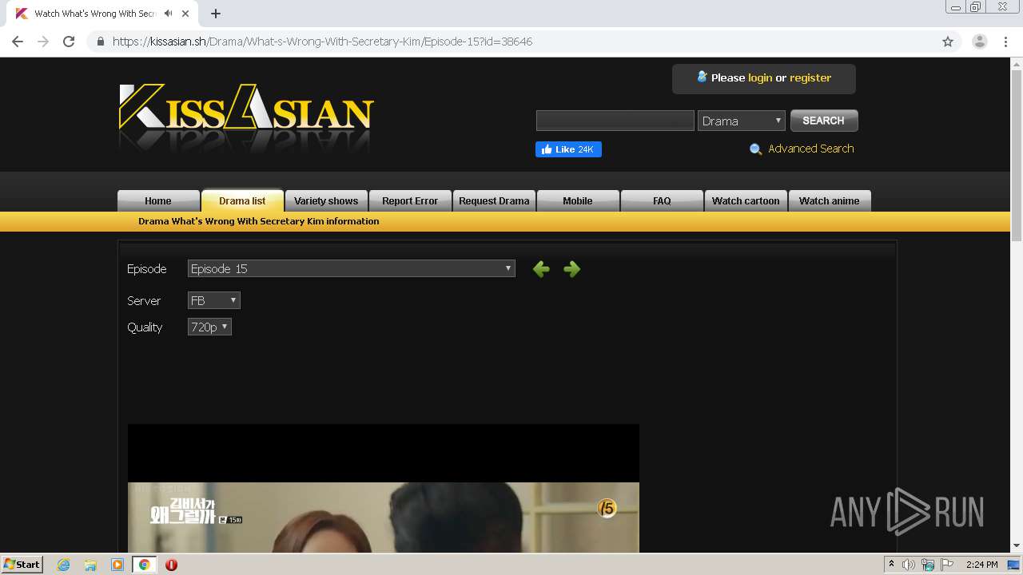Mute the tab using the speaker icon
This screenshot has height=575, width=1023.
pos(169,14)
